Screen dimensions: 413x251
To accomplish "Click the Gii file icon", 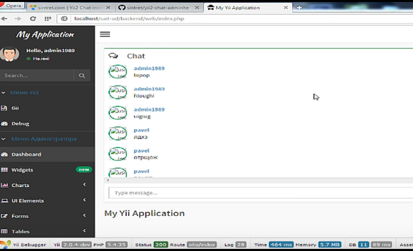I will (4, 108).
